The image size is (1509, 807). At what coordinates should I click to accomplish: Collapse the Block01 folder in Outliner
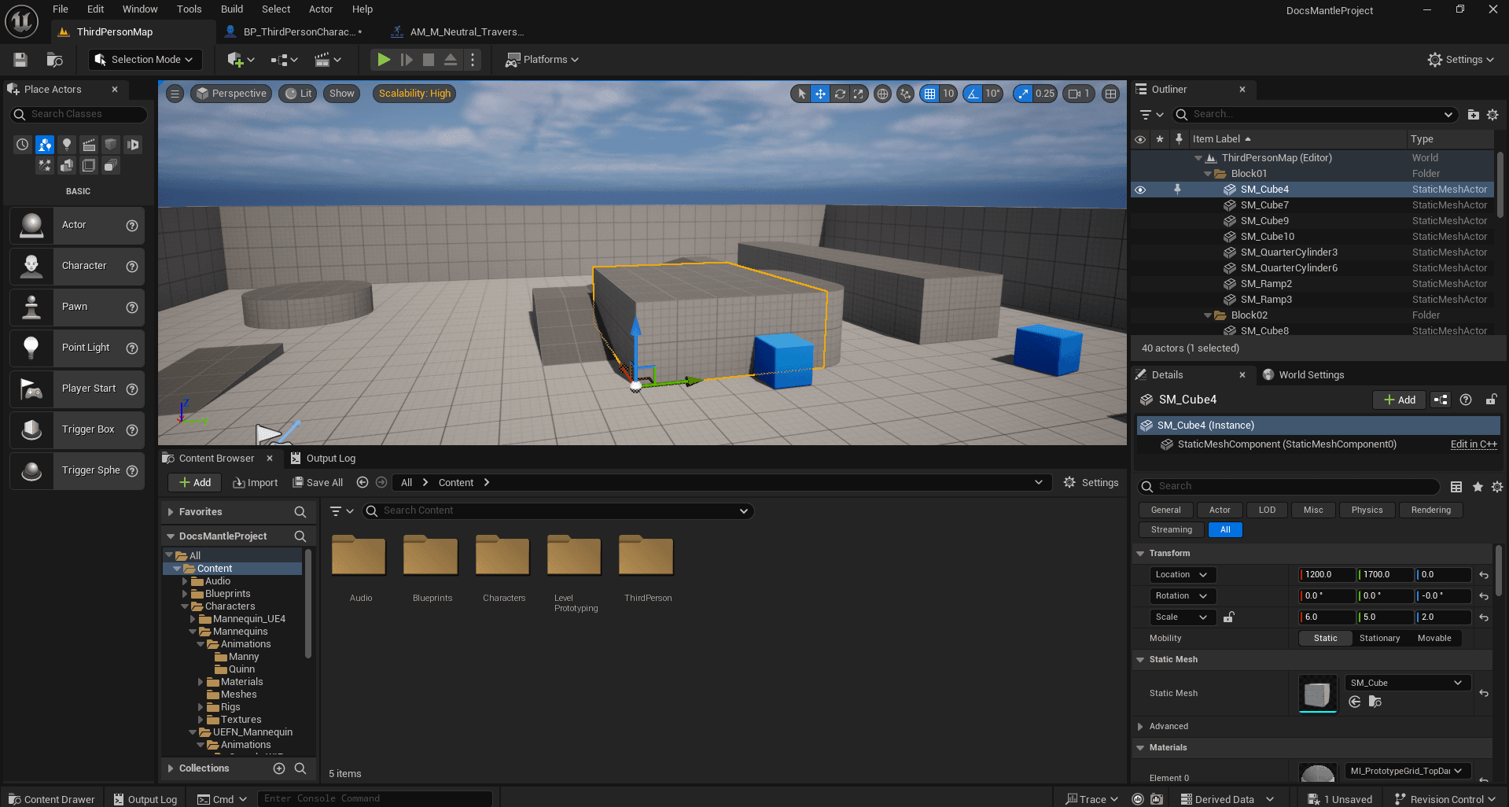1208,174
